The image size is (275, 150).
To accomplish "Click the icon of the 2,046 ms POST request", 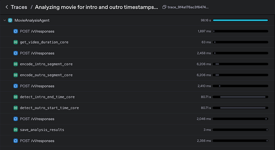I will (x=15, y=119).
